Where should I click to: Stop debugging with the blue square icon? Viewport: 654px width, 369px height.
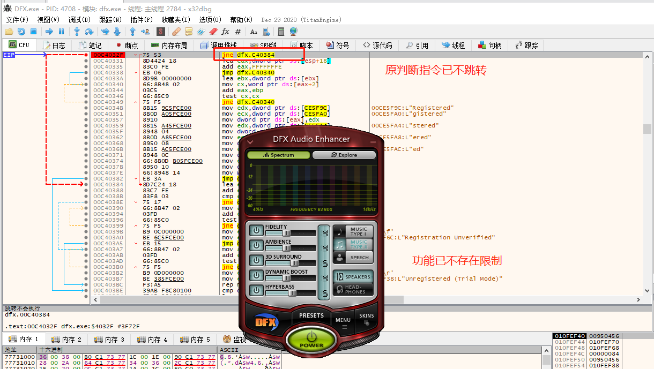tap(33, 32)
